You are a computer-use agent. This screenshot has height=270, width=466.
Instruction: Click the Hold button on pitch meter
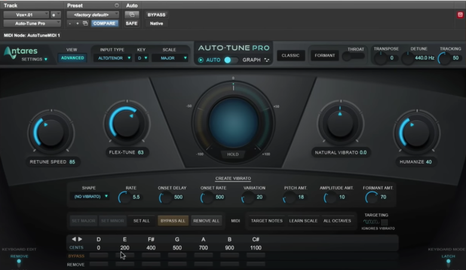tap(233, 154)
